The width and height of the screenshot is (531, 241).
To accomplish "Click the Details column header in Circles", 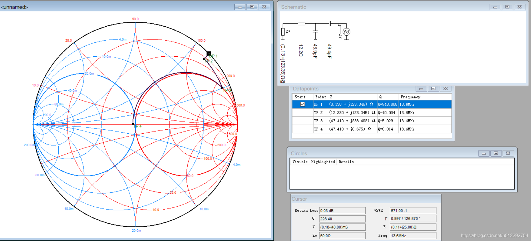I will (346, 162).
